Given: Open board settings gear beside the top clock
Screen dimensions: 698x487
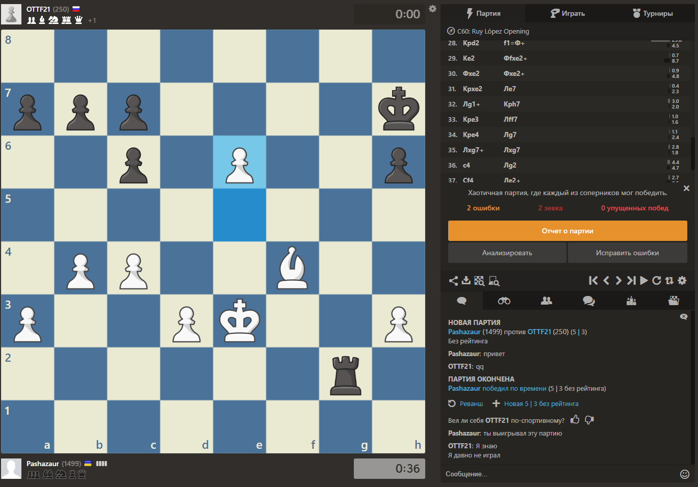Looking at the screenshot, I should 432,9.
